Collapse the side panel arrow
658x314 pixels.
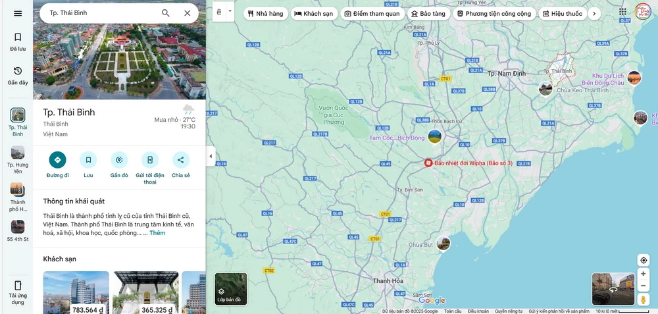(x=211, y=156)
